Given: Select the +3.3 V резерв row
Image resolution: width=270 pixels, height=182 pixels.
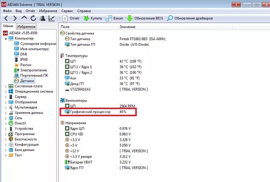Looking at the screenshot, I should (x=98, y=156).
